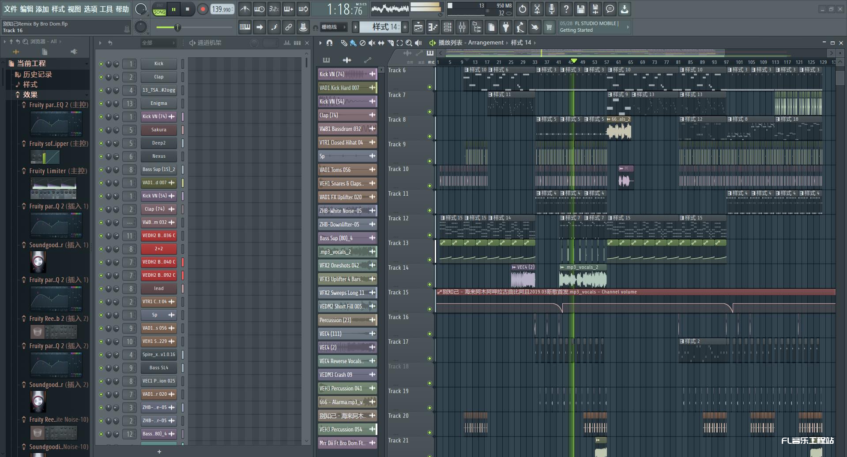Add a new channel with plus button
Screen dimensions: 847x457
(x=159, y=451)
